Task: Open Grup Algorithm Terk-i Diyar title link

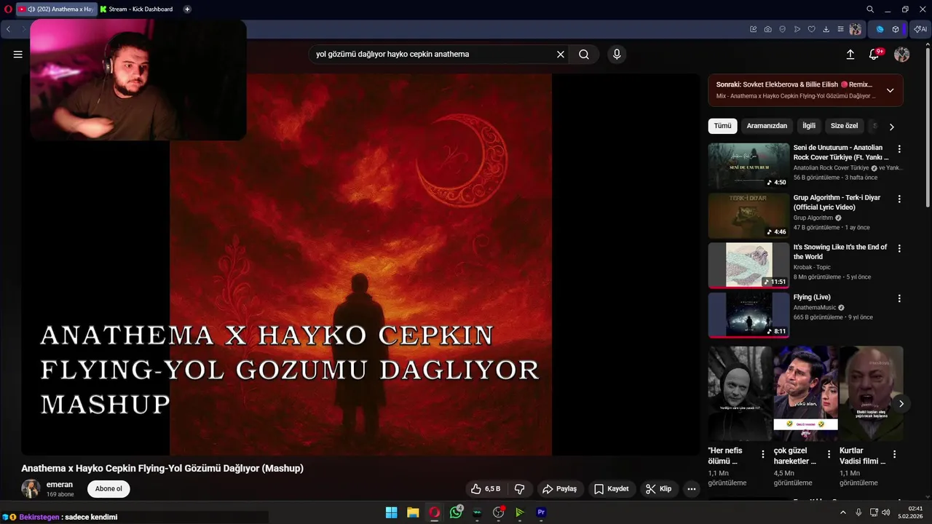Action: 837,202
